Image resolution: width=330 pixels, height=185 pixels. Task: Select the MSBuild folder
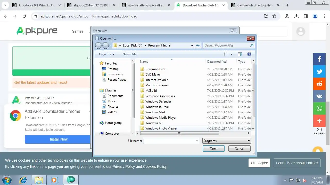[151, 91]
